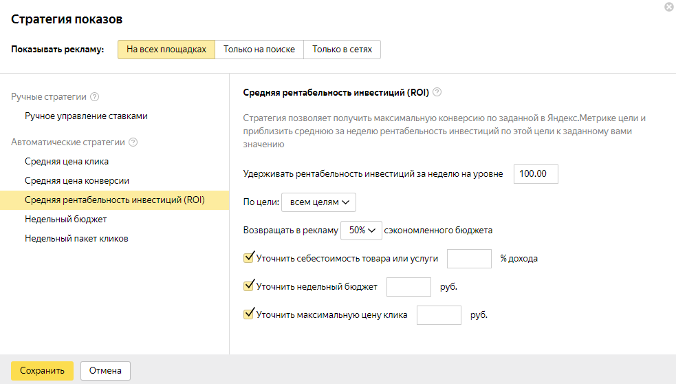Click the weekly budget rubles field
Image resolution: width=676 pixels, height=384 pixels.
(408, 287)
